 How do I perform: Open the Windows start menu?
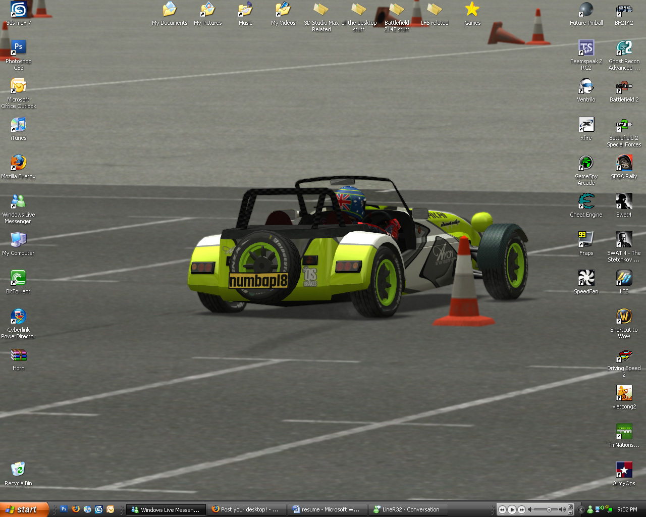pyautogui.click(x=24, y=509)
